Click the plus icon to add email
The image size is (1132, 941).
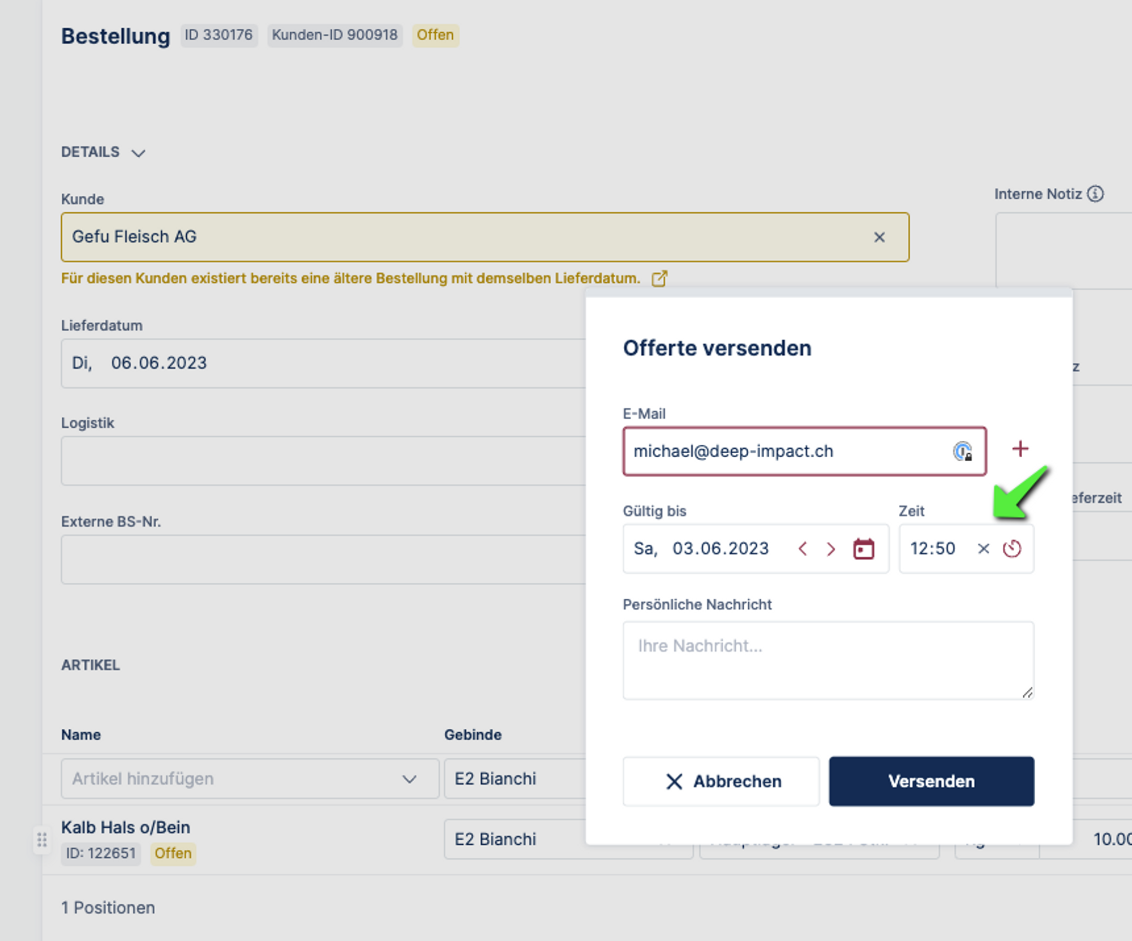click(1020, 449)
